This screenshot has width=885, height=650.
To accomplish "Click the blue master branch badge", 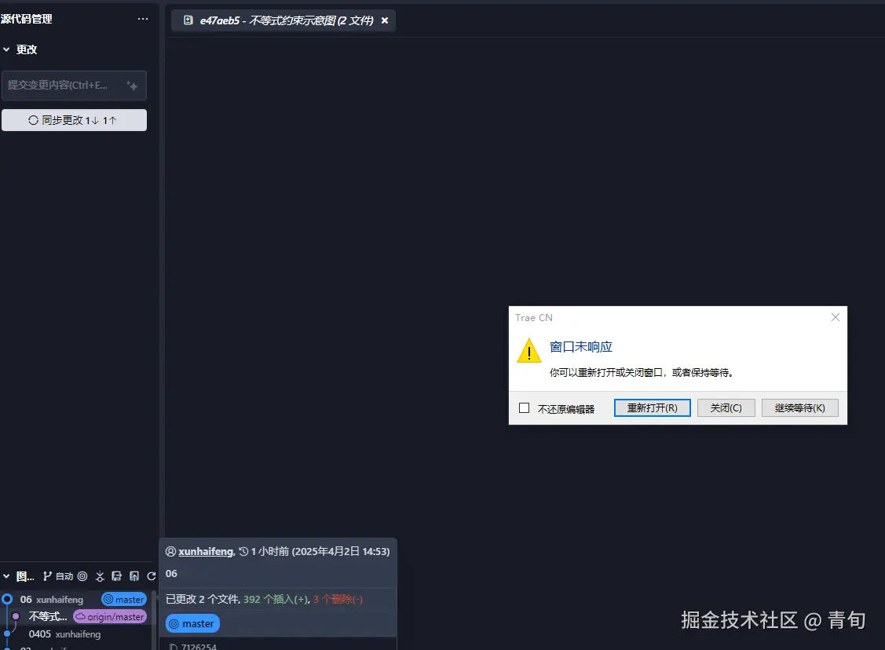I will 192,623.
